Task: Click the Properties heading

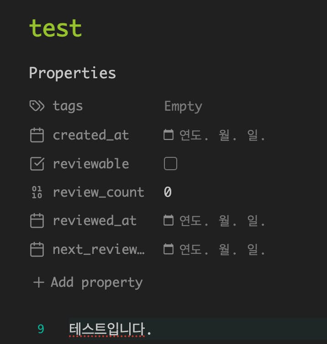Action: (72, 73)
